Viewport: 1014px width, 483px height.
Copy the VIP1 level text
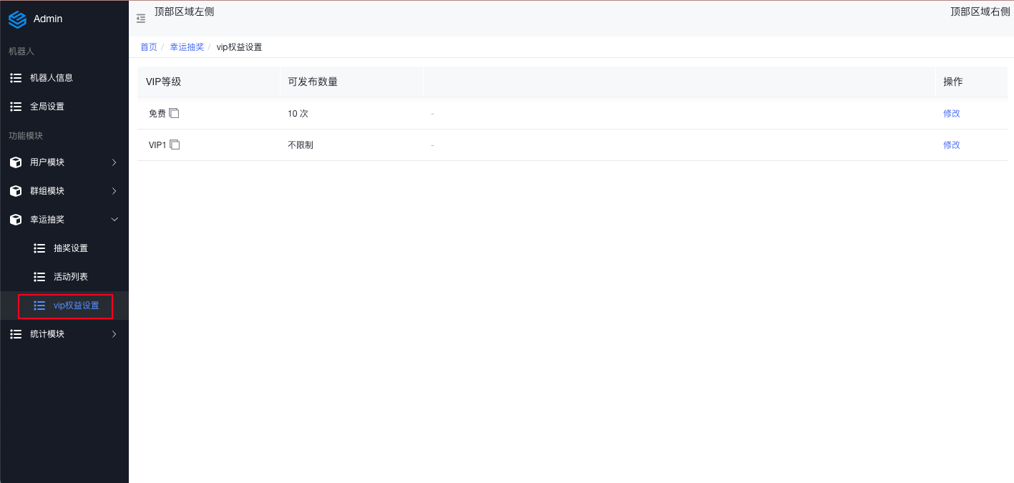(175, 145)
